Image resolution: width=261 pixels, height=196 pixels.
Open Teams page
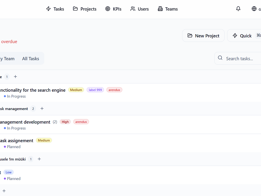tap(168, 9)
